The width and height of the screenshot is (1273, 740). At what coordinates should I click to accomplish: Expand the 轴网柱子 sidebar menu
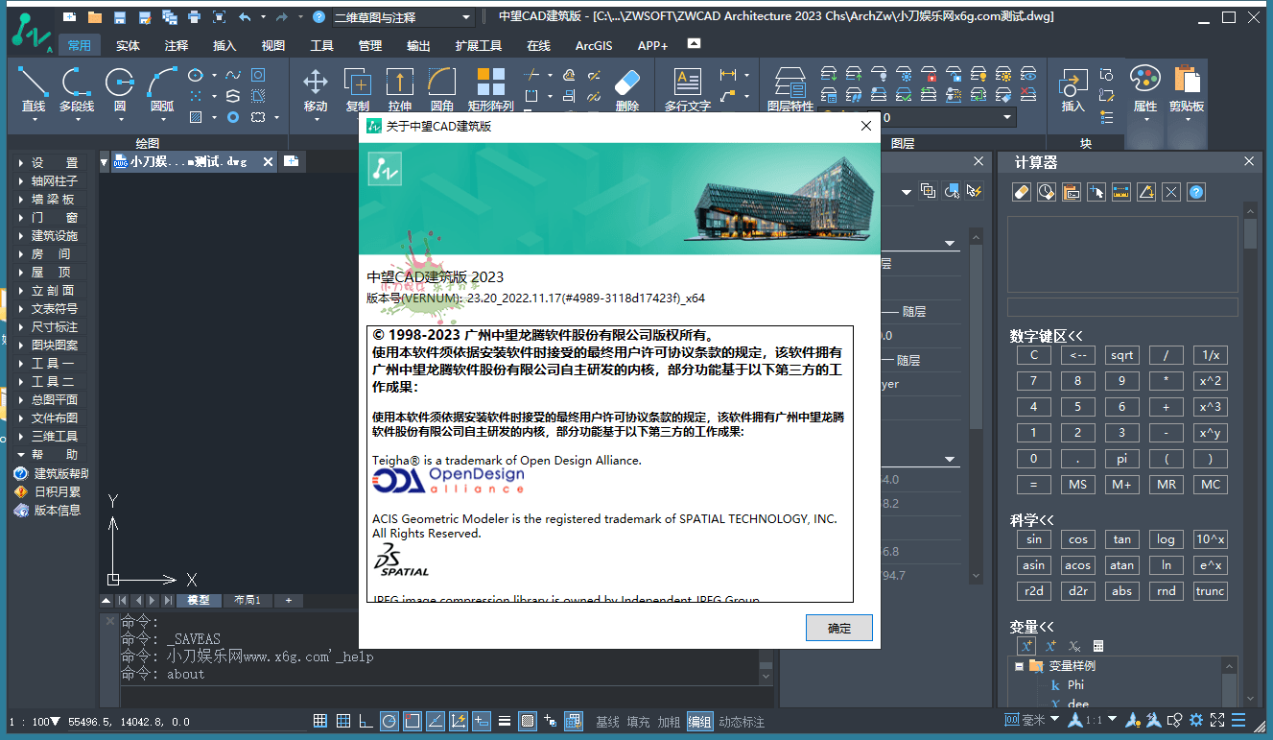(x=54, y=181)
